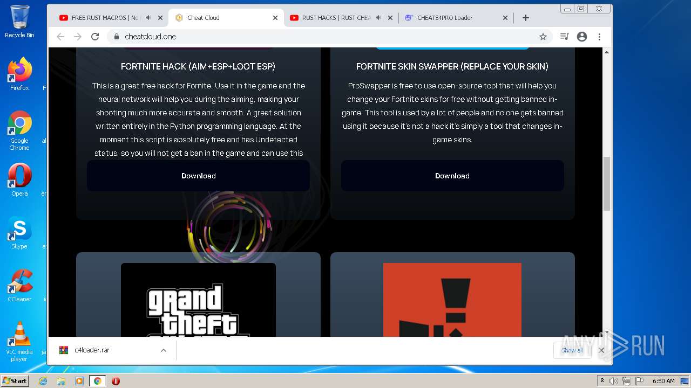Switch to Cheat Cloud tab
The image size is (691, 388).
pos(227,18)
